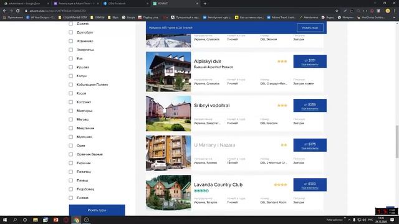Switch to the (20+) Facebook tab
Image resolution: width=399 pixels, height=224 pixels.
coord(126,4)
